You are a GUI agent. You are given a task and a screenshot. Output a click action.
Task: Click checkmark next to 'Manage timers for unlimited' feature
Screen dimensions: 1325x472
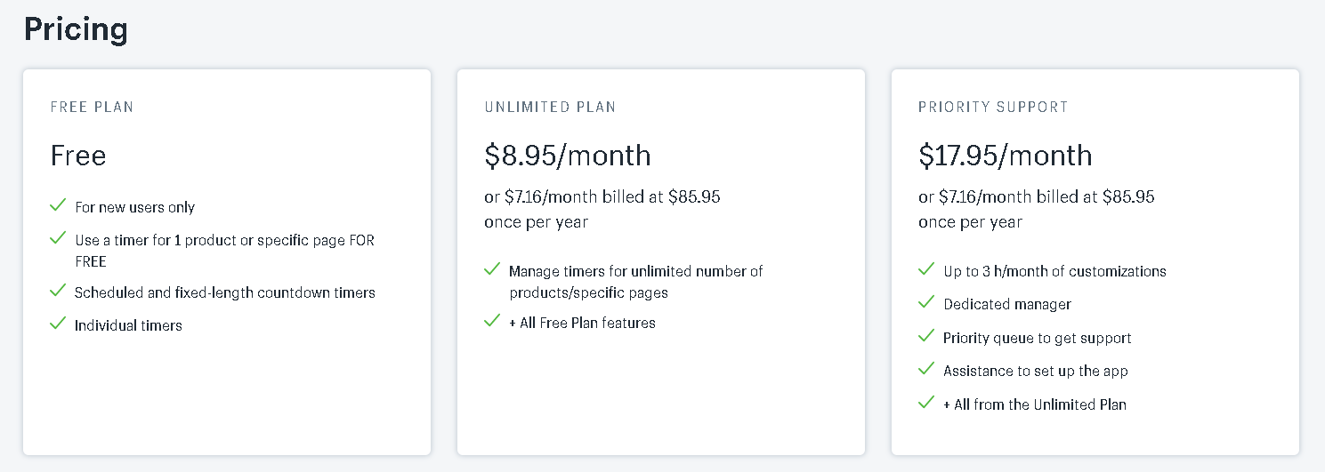[x=492, y=269]
